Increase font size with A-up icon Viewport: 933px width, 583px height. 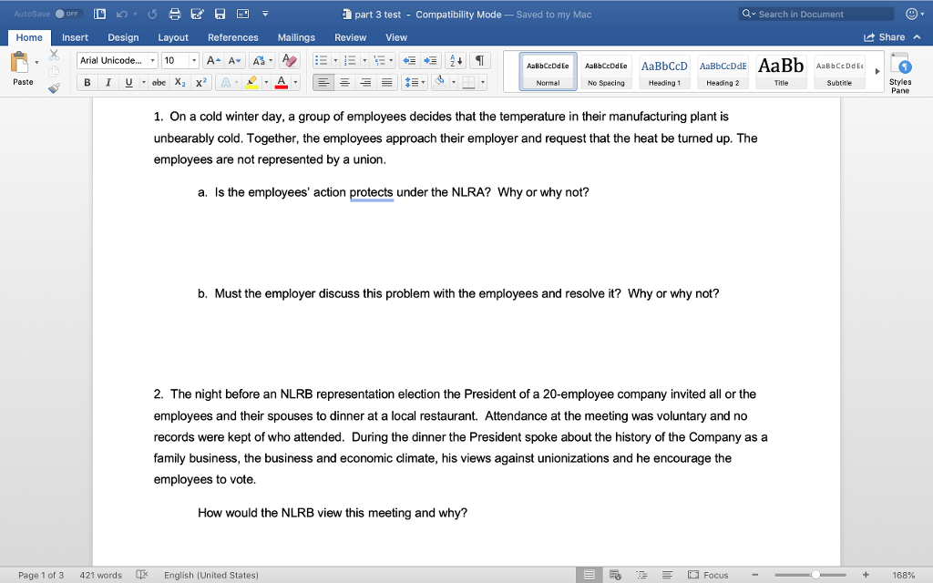click(x=213, y=61)
